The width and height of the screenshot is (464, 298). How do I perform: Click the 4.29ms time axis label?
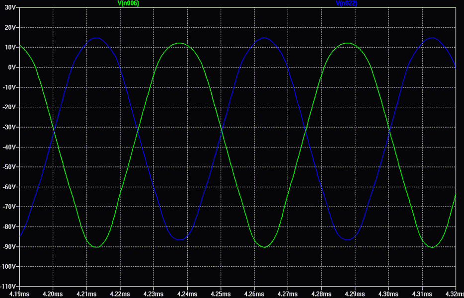pos(355,295)
